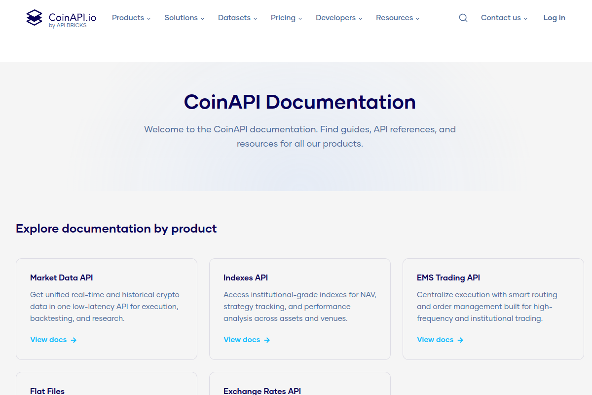The width and height of the screenshot is (592, 395).
Task: Select the EMS Trading API card title
Action: coord(448,277)
